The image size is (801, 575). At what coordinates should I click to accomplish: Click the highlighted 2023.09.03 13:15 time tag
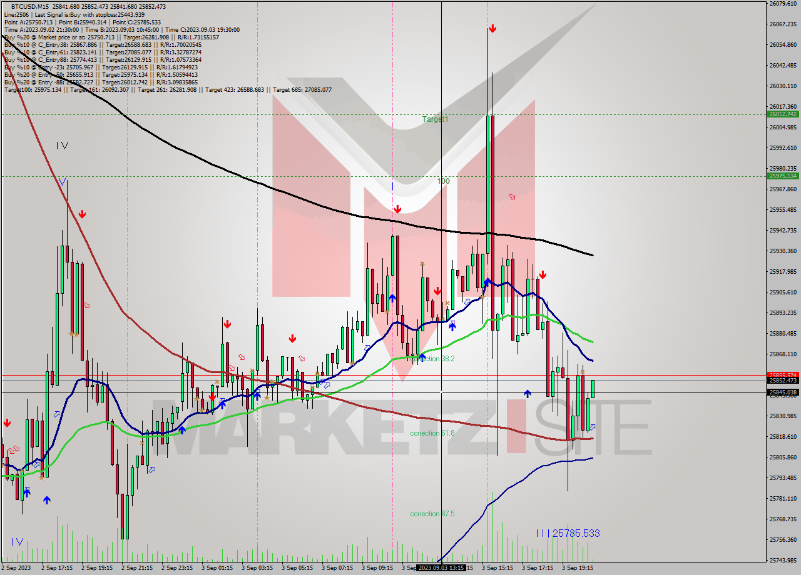pyautogui.click(x=441, y=568)
